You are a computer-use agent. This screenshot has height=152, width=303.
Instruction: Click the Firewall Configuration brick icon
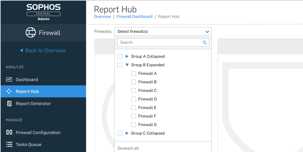9,133
